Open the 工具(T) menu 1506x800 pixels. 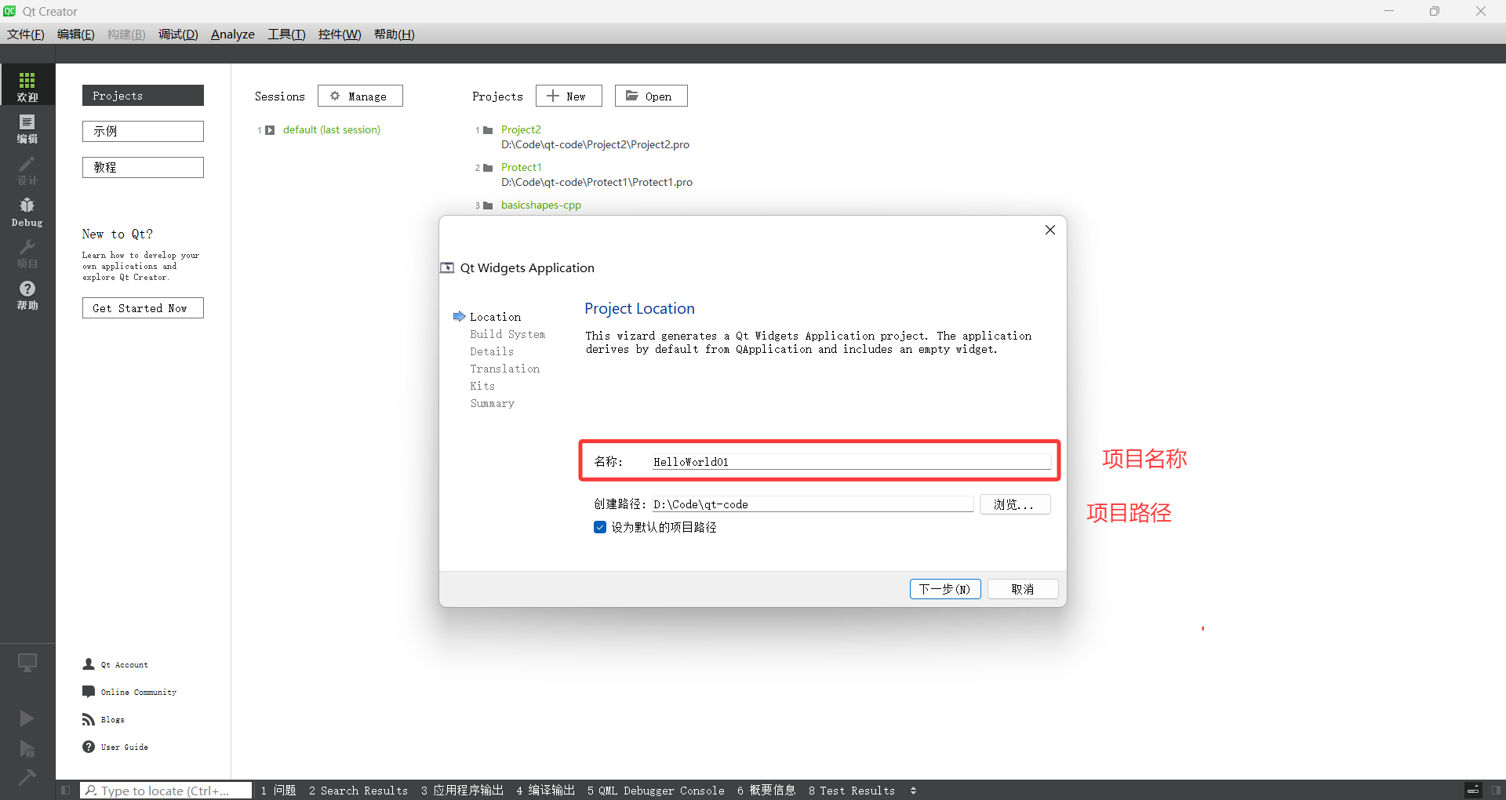pyautogui.click(x=286, y=35)
